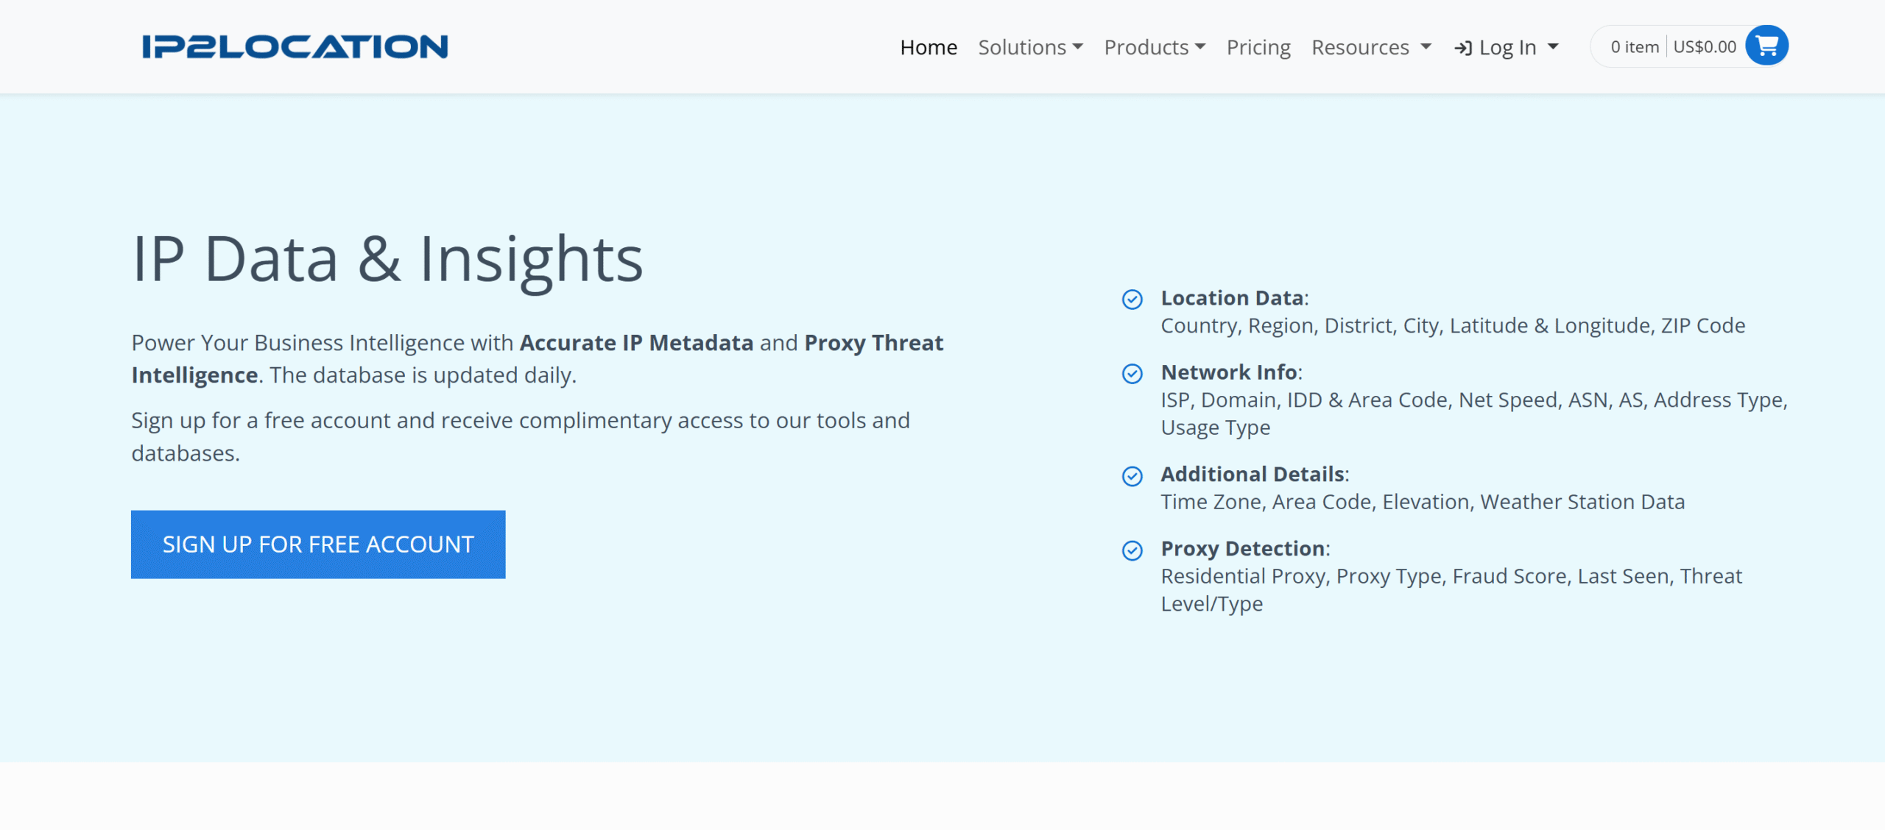The width and height of the screenshot is (1885, 830).
Task: Click text listing Country, Region, District
Action: pyautogui.click(x=1453, y=326)
